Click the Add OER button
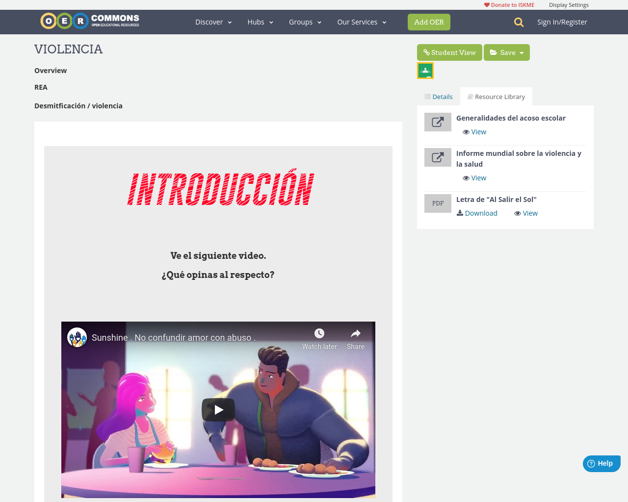The width and height of the screenshot is (628, 502). 429,22
